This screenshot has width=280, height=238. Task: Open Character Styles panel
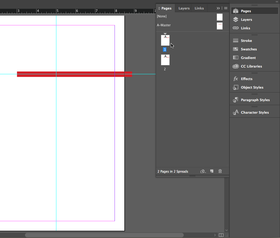point(255,112)
